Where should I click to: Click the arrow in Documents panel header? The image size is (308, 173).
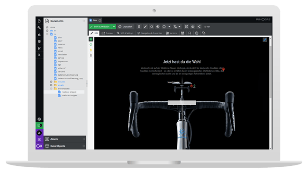[x=84, y=21]
